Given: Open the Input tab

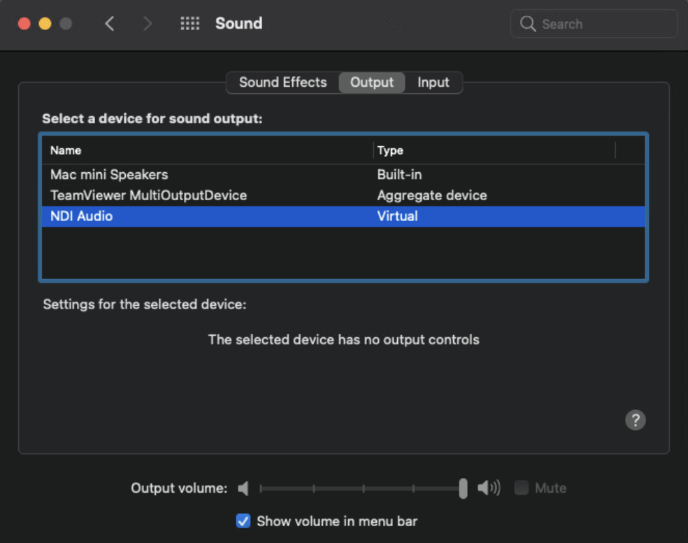Looking at the screenshot, I should 433,83.
